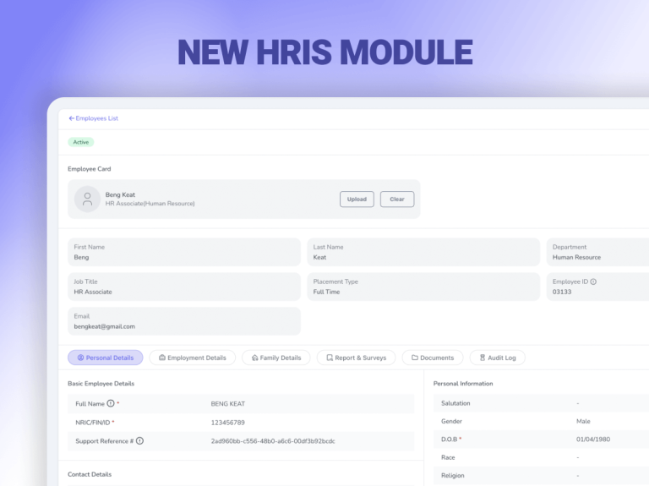This screenshot has height=486, width=649.
Task: Click the info icon beside Support Reference #
Action: (139, 441)
